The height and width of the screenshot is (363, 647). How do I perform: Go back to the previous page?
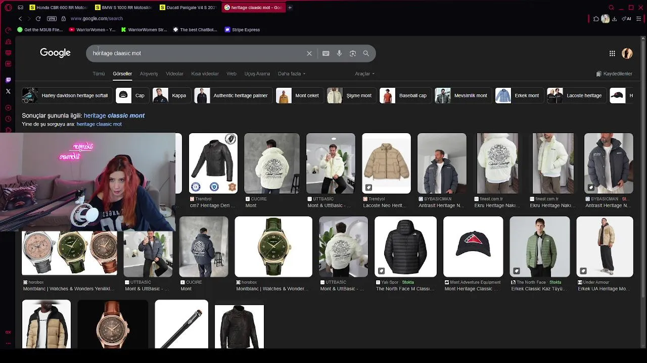[20, 19]
